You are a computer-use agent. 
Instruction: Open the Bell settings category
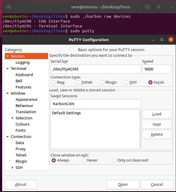coord(19,81)
